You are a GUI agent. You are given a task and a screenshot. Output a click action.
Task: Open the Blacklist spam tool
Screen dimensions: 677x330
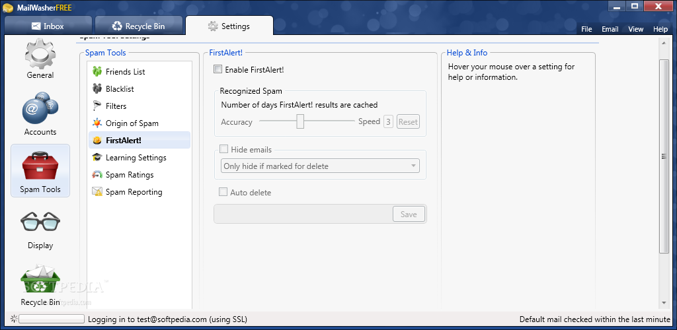pos(120,89)
